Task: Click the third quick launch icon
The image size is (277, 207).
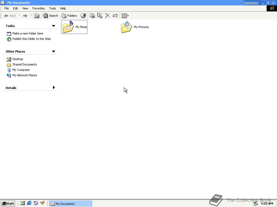Action: [x=36, y=203]
